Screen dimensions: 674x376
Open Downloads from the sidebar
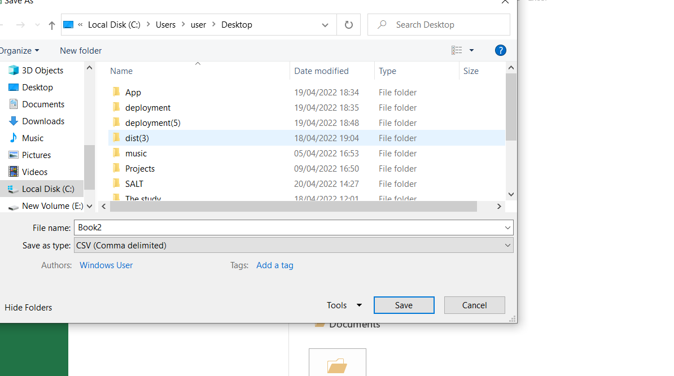click(43, 121)
